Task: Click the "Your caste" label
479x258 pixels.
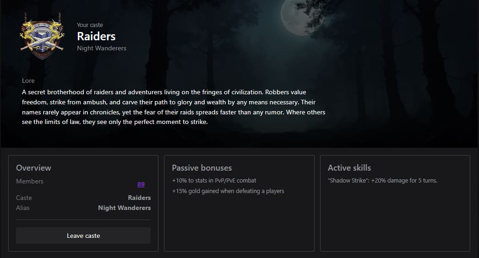Action: click(90, 25)
